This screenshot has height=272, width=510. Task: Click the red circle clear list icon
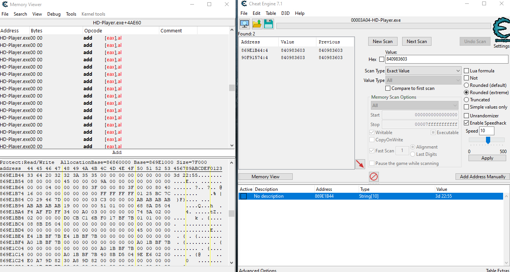tap(374, 177)
